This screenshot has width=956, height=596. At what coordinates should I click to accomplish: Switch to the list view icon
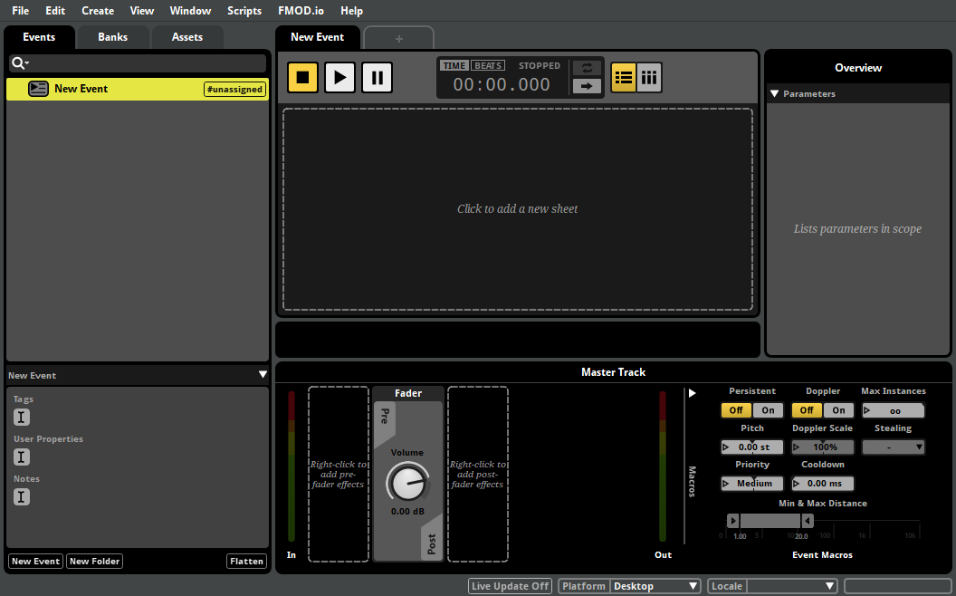coord(623,77)
